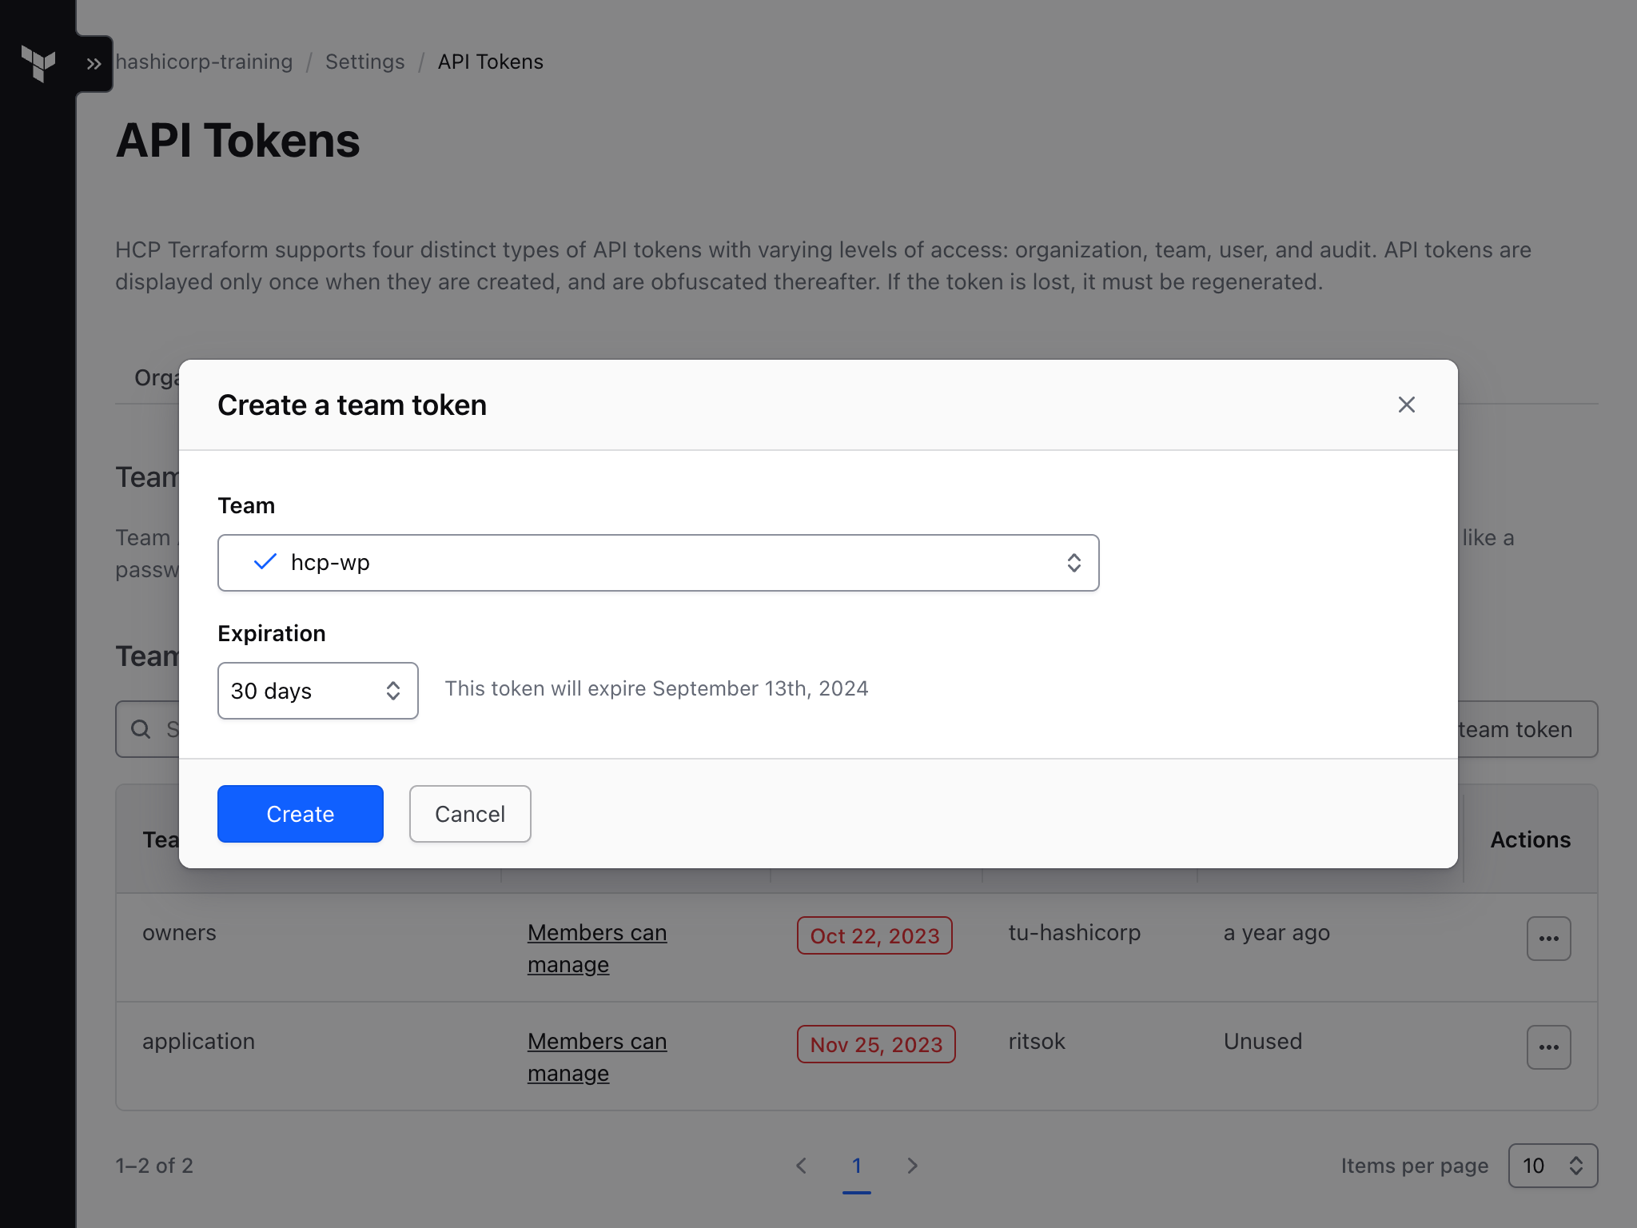
Task: Cancel the token creation dialog
Action: click(x=469, y=814)
